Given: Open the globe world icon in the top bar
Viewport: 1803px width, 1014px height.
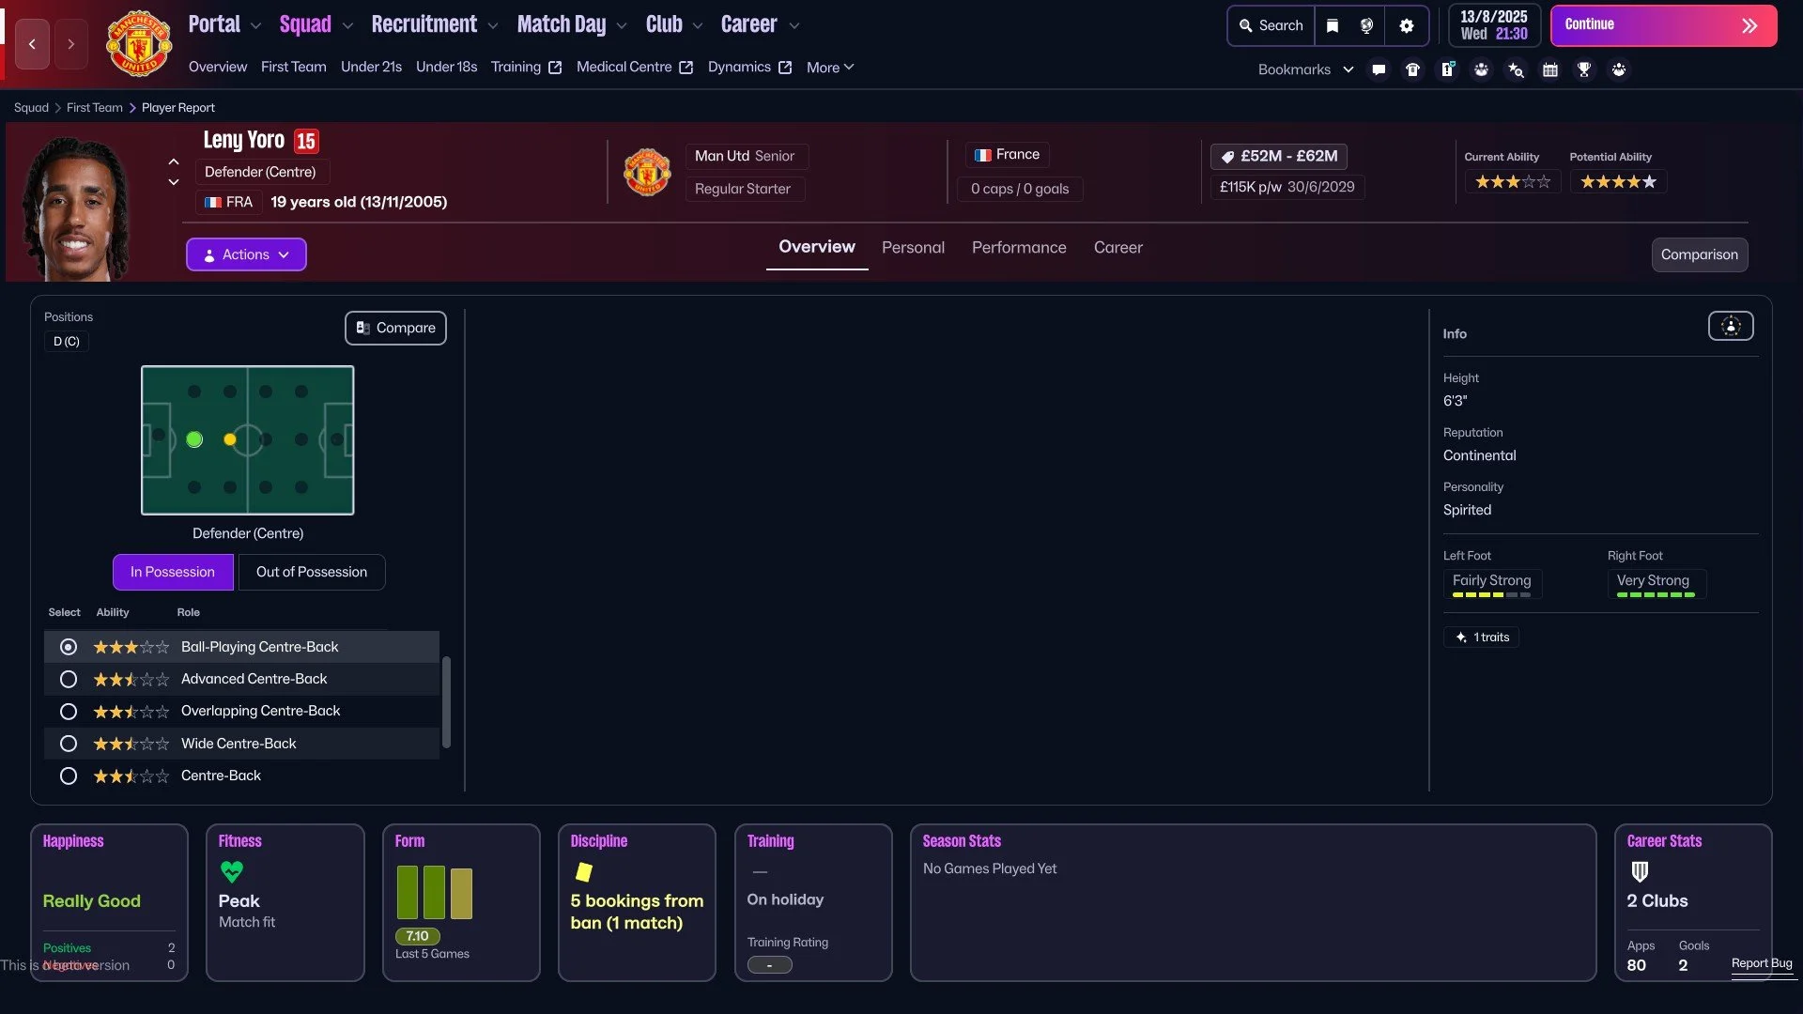Looking at the screenshot, I should pos(1366,25).
